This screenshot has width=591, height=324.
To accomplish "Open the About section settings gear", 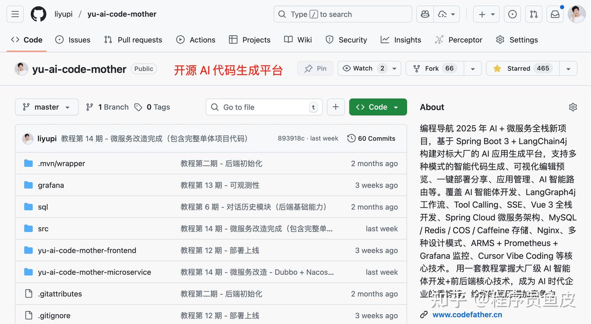I will (x=573, y=107).
